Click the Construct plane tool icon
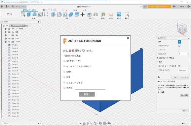This screenshot has width=191, height=126. pyautogui.click(x=103, y=14)
